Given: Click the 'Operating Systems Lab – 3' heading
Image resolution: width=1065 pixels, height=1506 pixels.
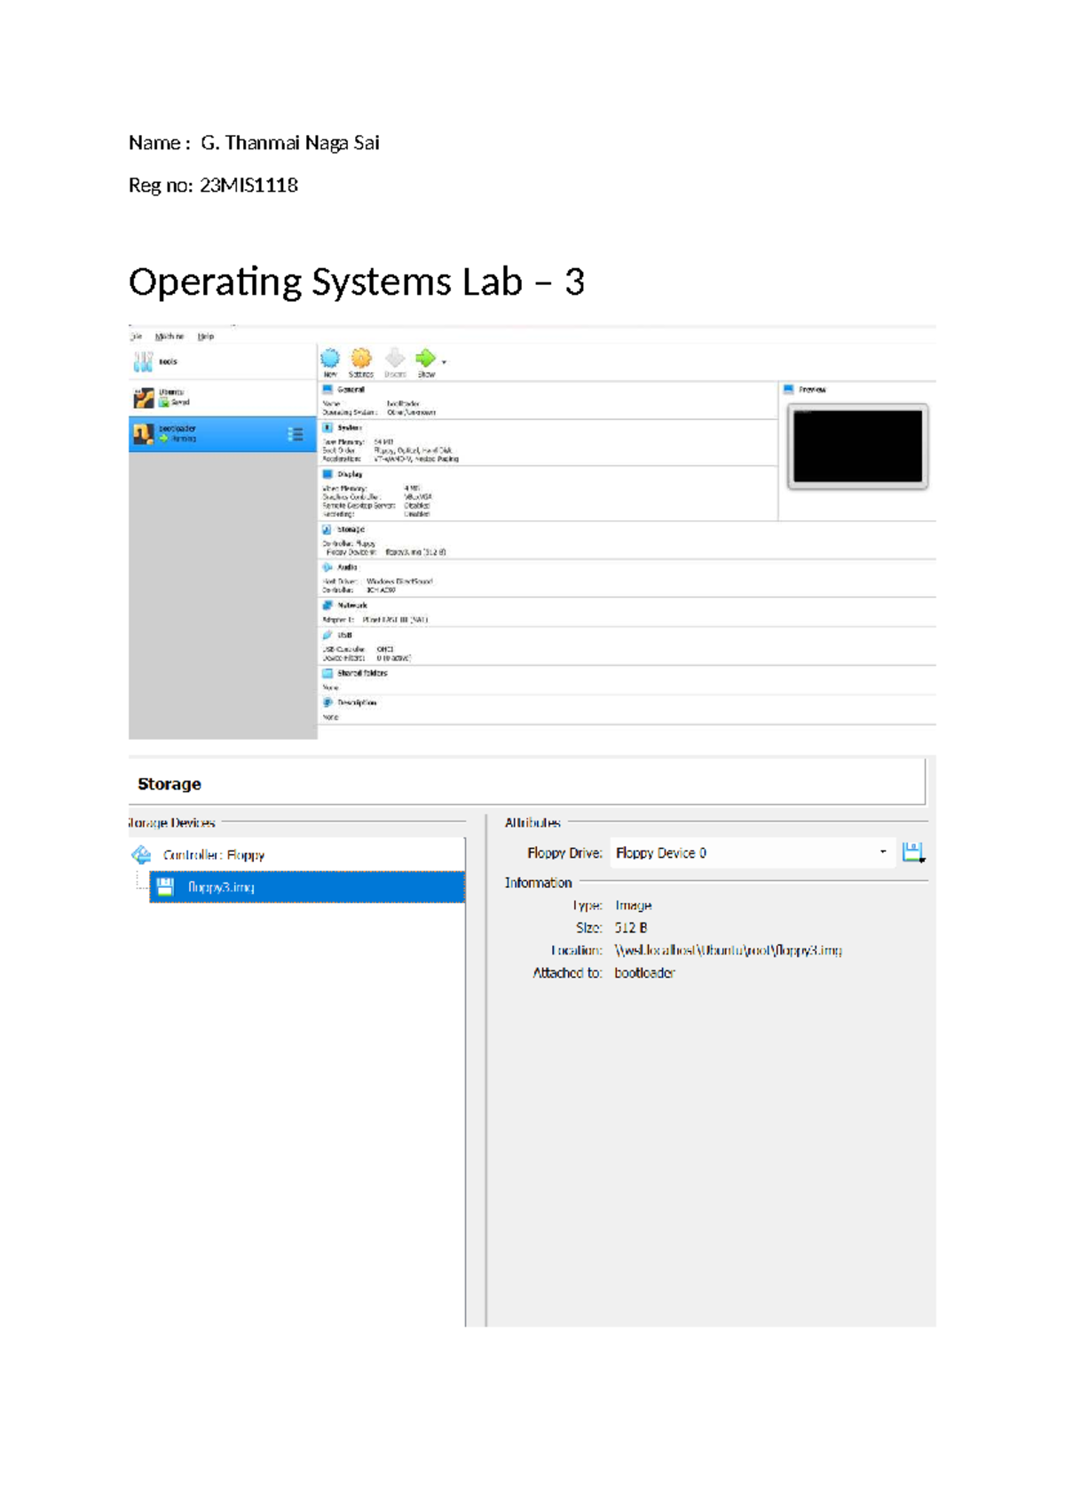Looking at the screenshot, I should click(x=357, y=282).
